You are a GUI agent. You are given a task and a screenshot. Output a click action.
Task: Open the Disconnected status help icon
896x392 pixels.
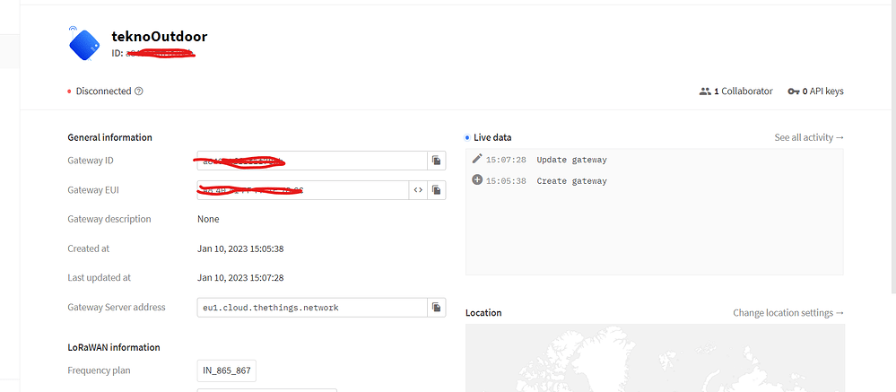(x=138, y=91)
